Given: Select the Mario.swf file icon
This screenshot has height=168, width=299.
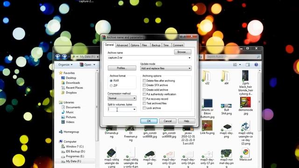Looking at the screenshot, I should point(246,153).
